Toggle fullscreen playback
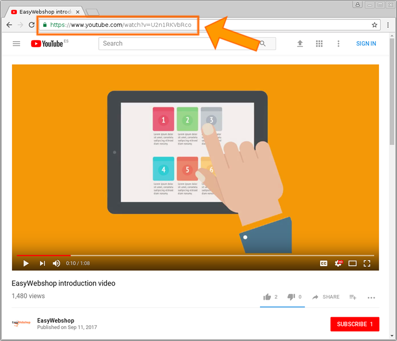The height and width of the screenshot is (341, 397). click(367, 263)
